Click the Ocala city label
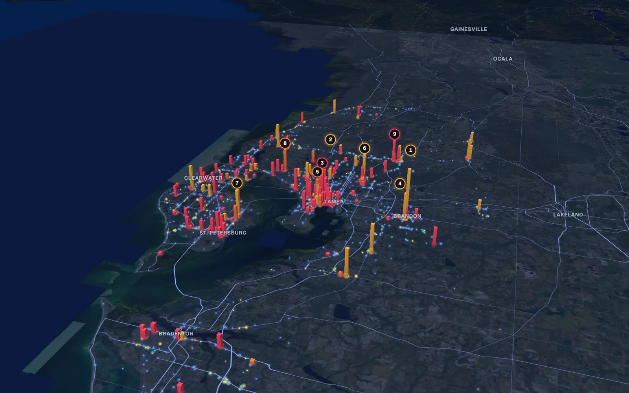Viewport: 629px width, 393px height. [503, 59]
